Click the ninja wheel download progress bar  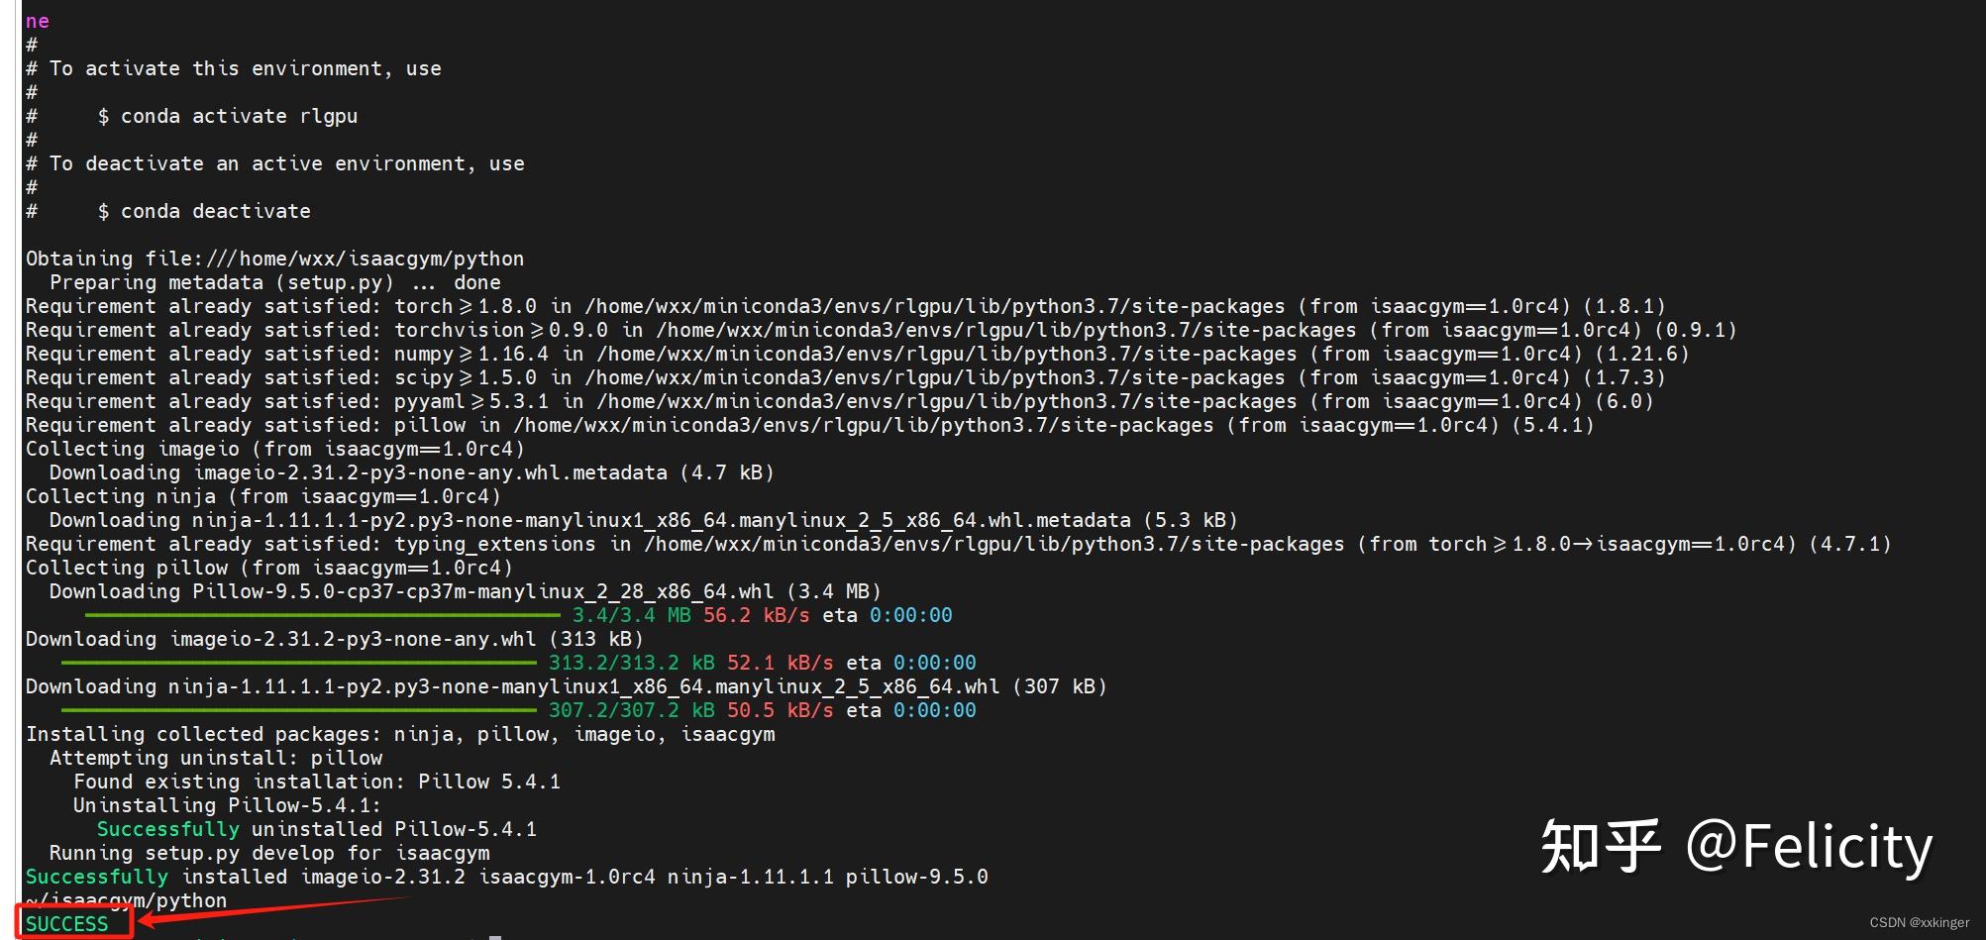(x=299, y=710)
